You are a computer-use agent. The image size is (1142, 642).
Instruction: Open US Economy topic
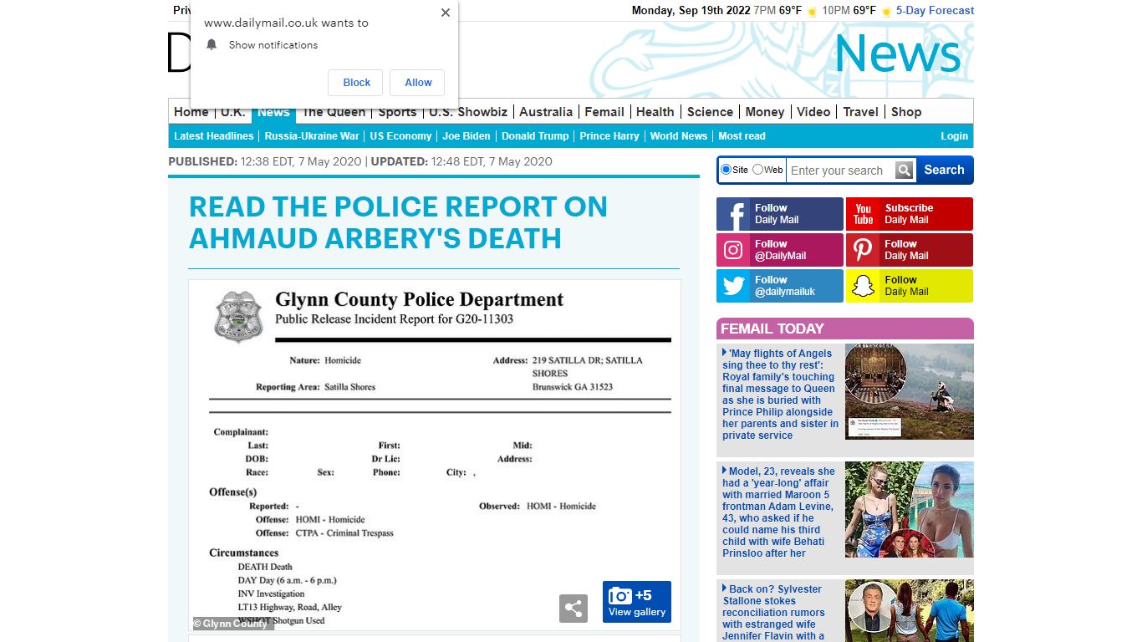pyautogui.click(x=400, y=136)
